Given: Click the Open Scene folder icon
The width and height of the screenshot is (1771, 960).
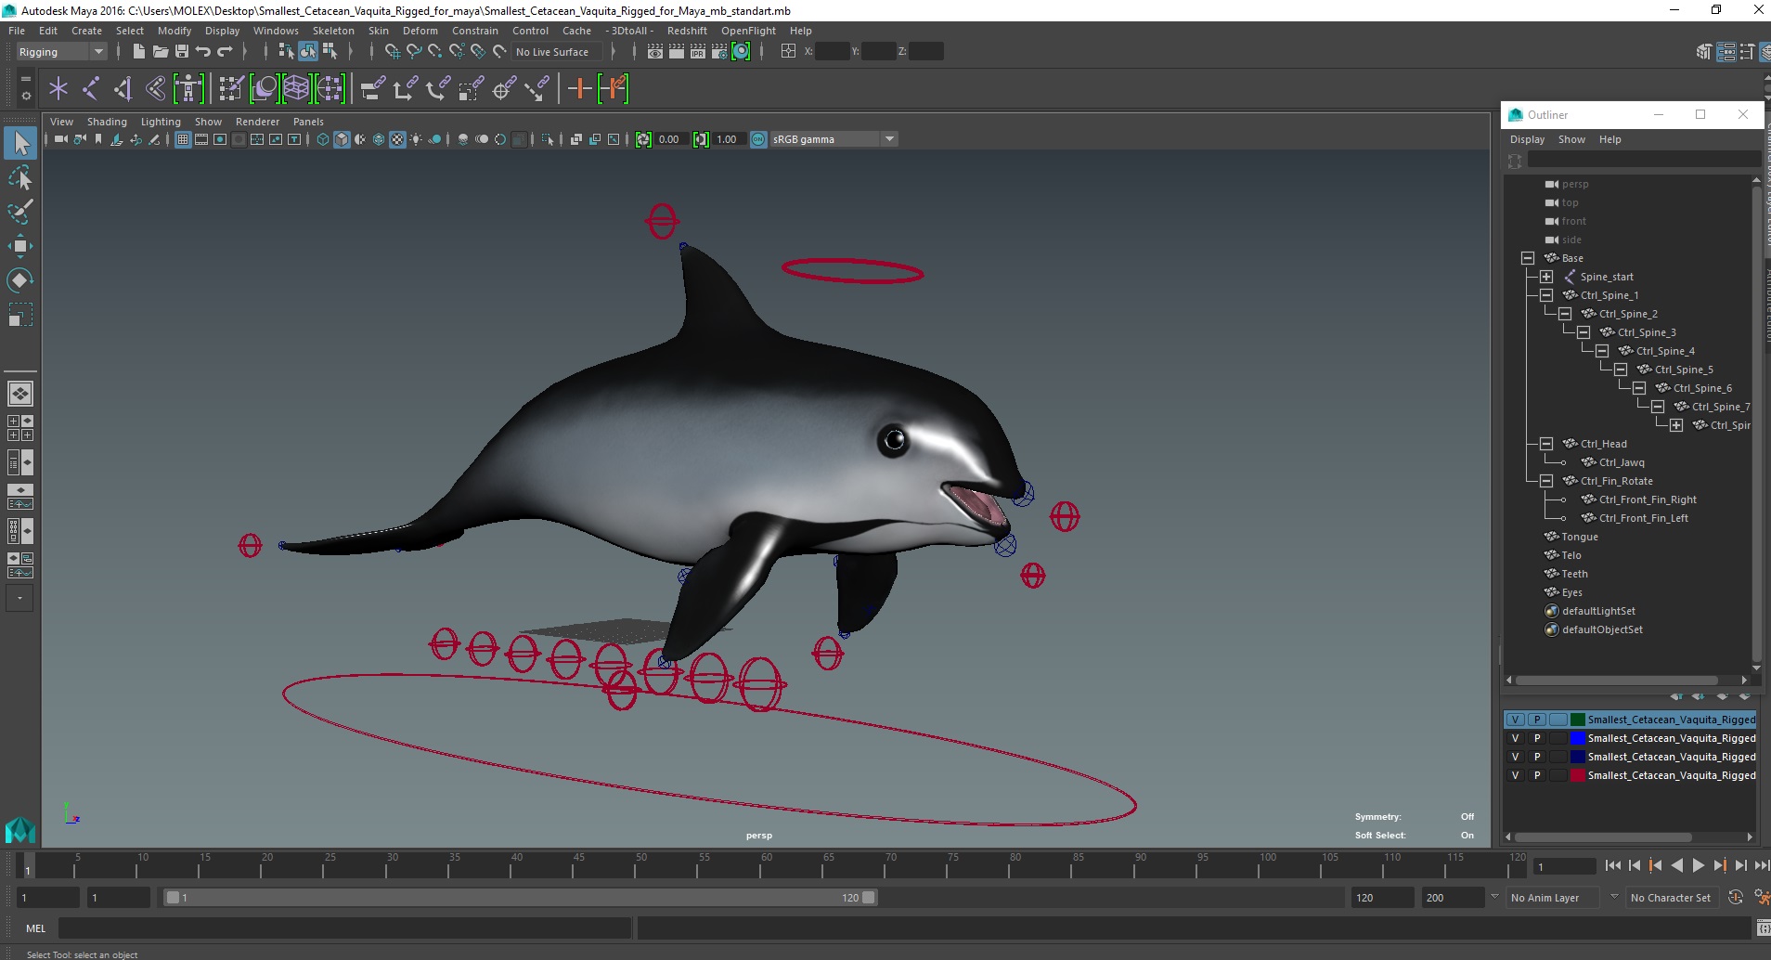Looking at the screenshot, I should pos(160,52).
